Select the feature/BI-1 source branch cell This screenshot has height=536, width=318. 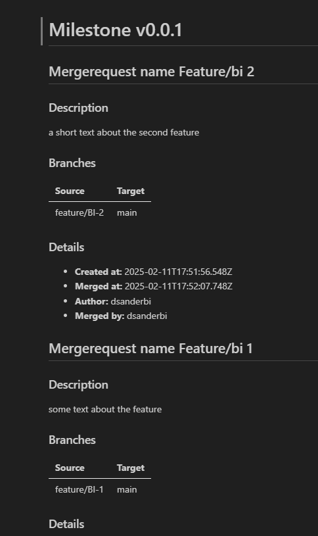point(79,489)
